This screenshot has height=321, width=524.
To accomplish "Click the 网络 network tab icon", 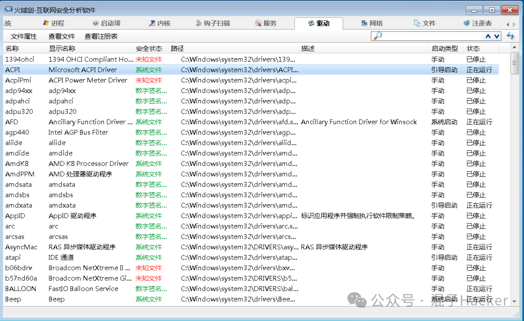I will 365,22.
